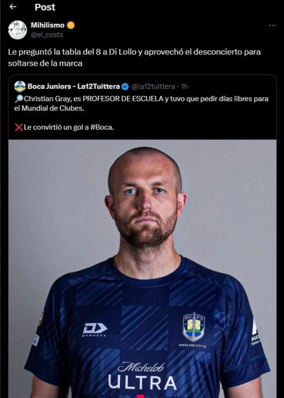
Task: Open the three-dots more options menu
Action: click(272, 25)
